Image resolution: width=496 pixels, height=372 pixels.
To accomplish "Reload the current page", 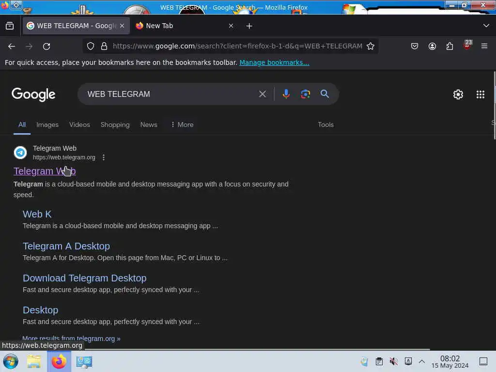I will click(x=46, y=46).
